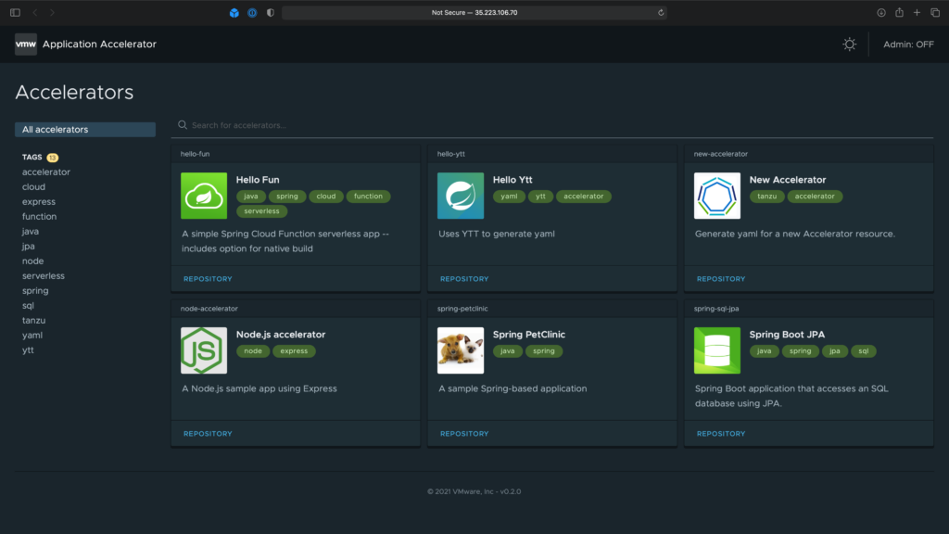The image size is (949, 534).
Task: Filter by cloud tag in sidebar
Action: pyautogui.click(x=34, y=187)
